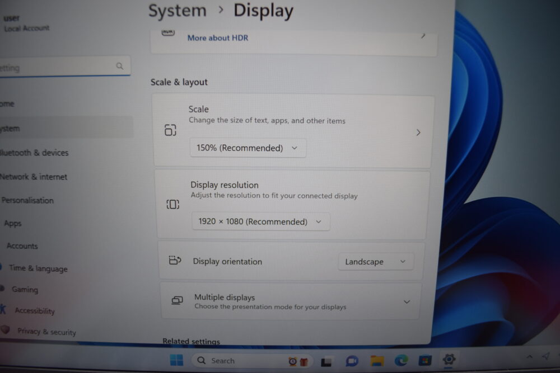Click the user Local Account profile

26,23
